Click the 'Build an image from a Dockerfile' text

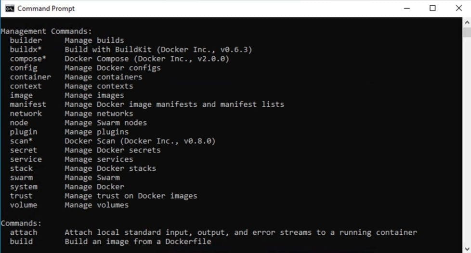tap(138, 241)
